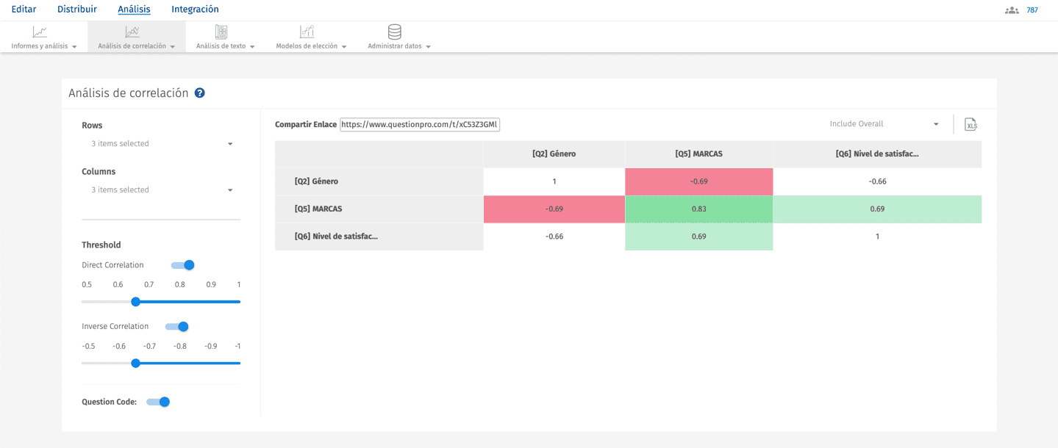This screenshot has width=1058, height=448.
Task: Select the Análisis tab
Action: (x=134, y=10)
